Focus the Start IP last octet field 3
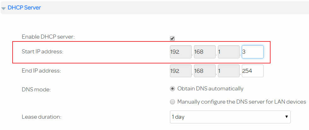The height and width of the screenshot is (130, 309). [x=253, y=52]
